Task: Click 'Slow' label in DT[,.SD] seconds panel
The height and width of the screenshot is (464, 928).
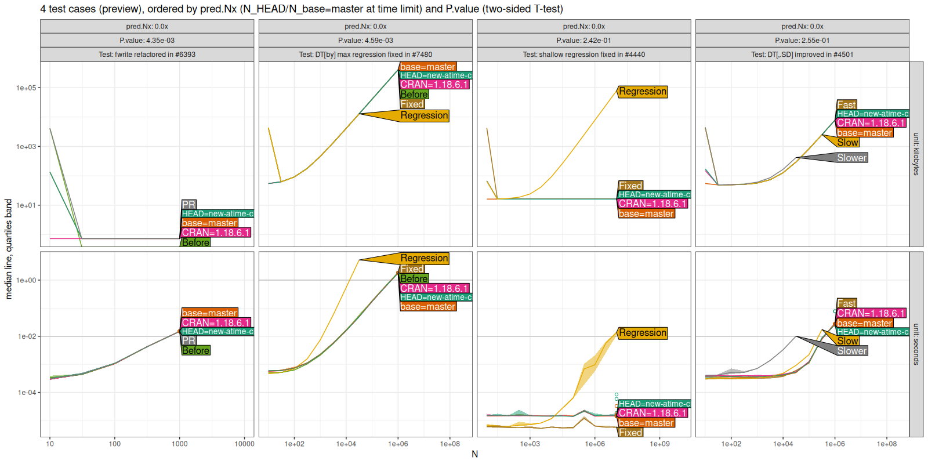Action: click(847, 341)
